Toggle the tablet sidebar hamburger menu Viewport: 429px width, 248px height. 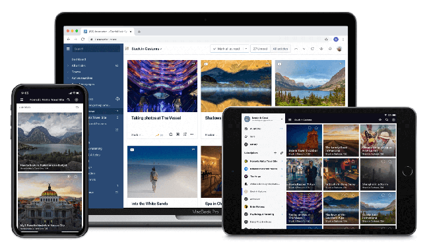pyautogui.click(x=290, y=120)
